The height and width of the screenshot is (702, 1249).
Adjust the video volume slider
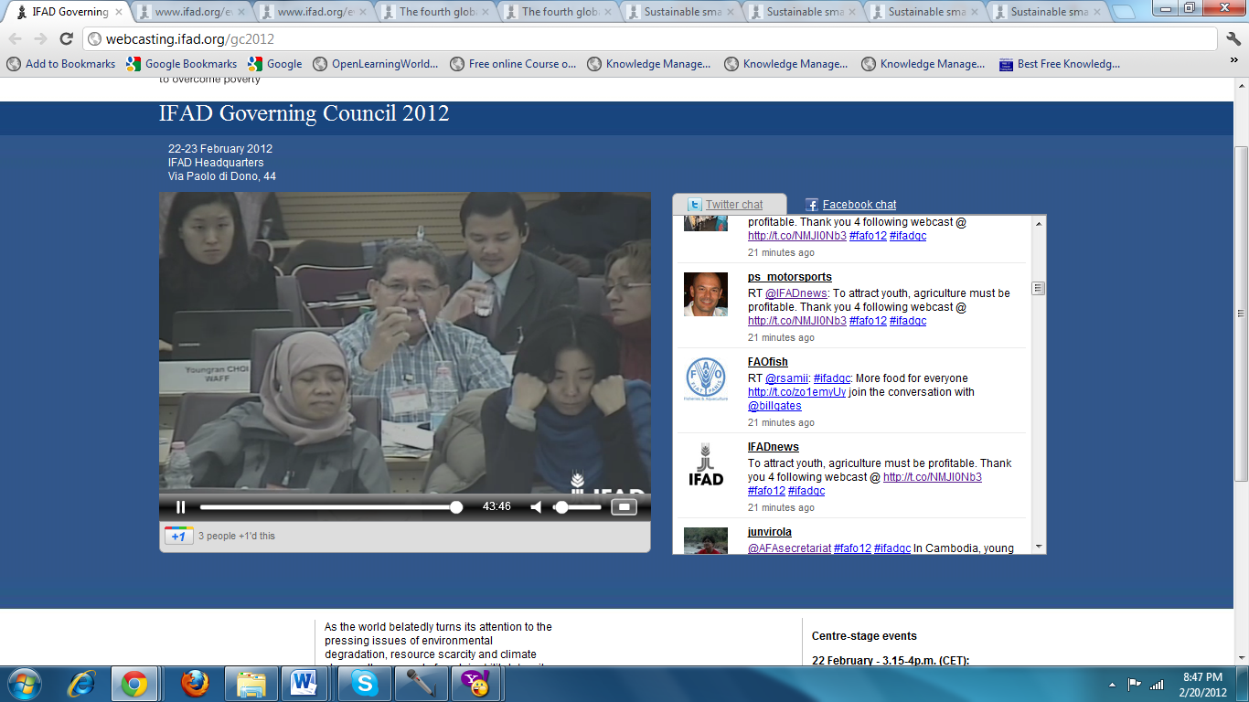click(578, 507)
